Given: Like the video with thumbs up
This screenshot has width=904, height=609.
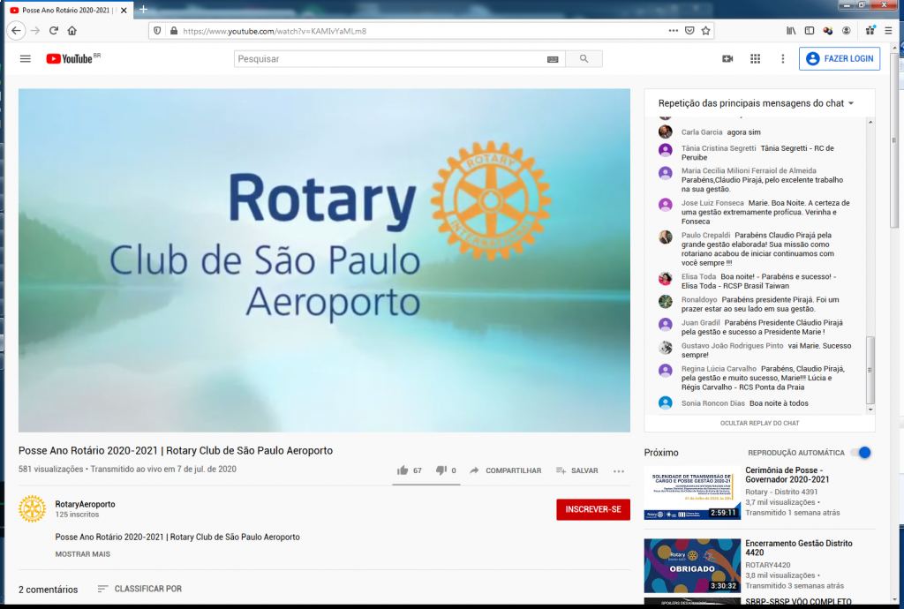Looking at the screenshot, I should tap(403, 470).
